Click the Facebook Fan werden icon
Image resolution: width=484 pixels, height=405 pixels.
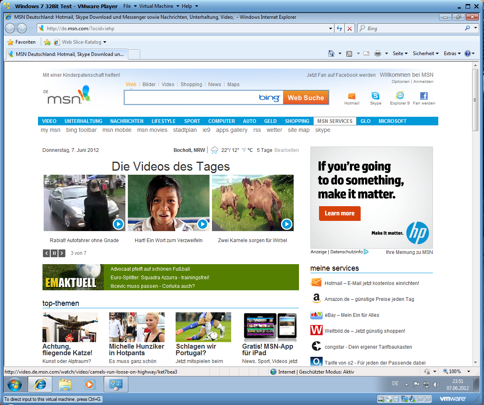click(424, 96)
